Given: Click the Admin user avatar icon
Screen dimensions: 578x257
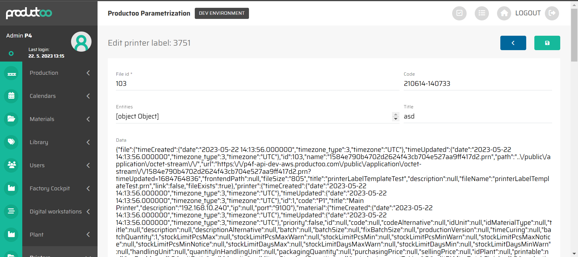Looking at the screenshot, I should [81, 42].
